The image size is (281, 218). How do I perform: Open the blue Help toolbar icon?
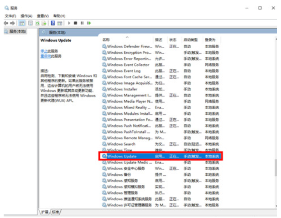tap(53, 23)
